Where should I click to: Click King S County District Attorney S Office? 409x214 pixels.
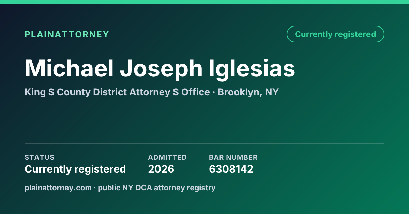click(117, 92)
